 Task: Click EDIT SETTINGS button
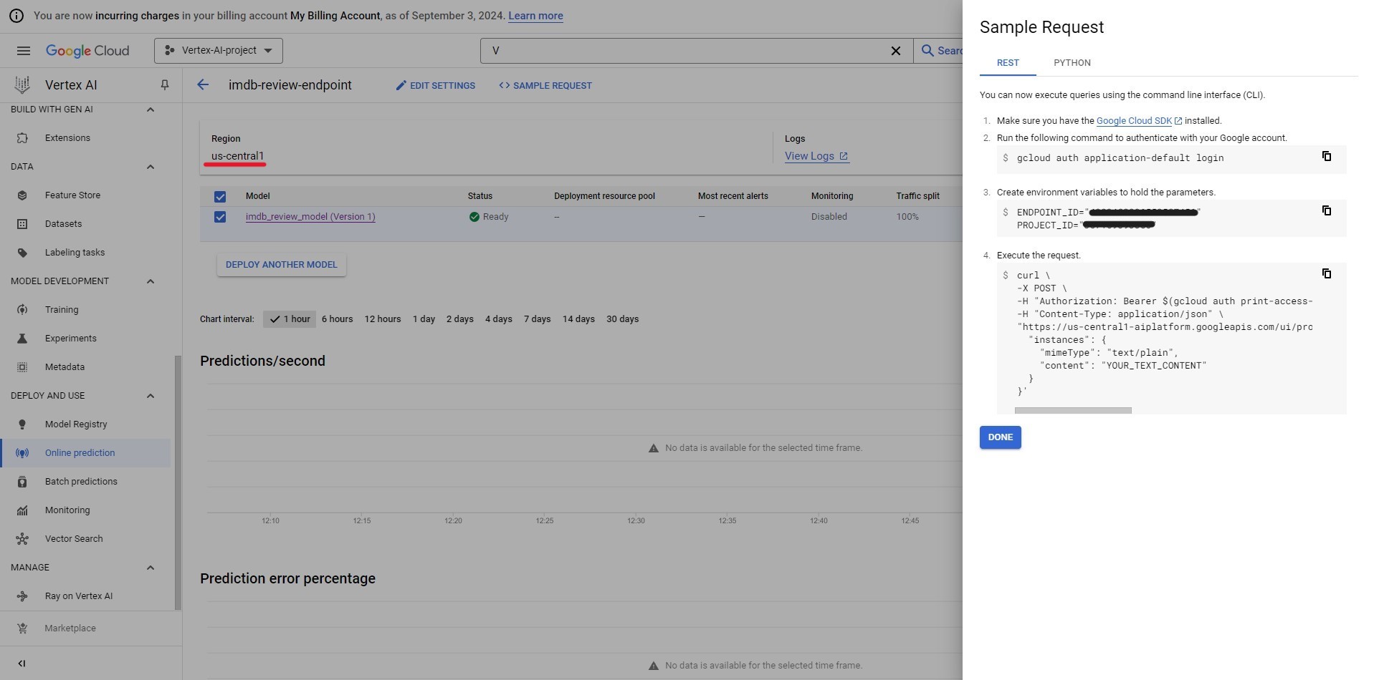[x=436, y=85]
